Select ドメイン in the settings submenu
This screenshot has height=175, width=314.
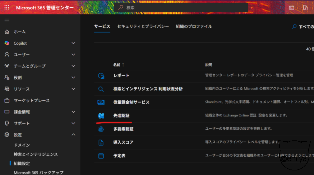pyautogui.click(x=22, y=145)
